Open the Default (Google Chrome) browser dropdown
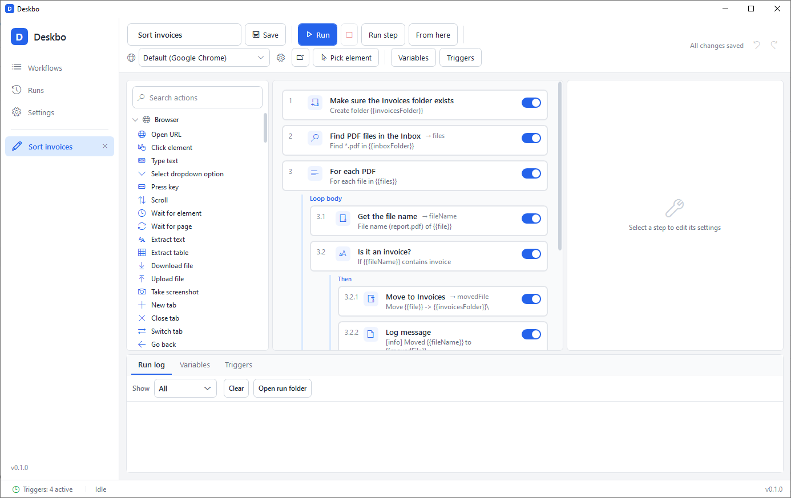The width and height of the screenshot is (791, 498). click(x=204, y=58)
